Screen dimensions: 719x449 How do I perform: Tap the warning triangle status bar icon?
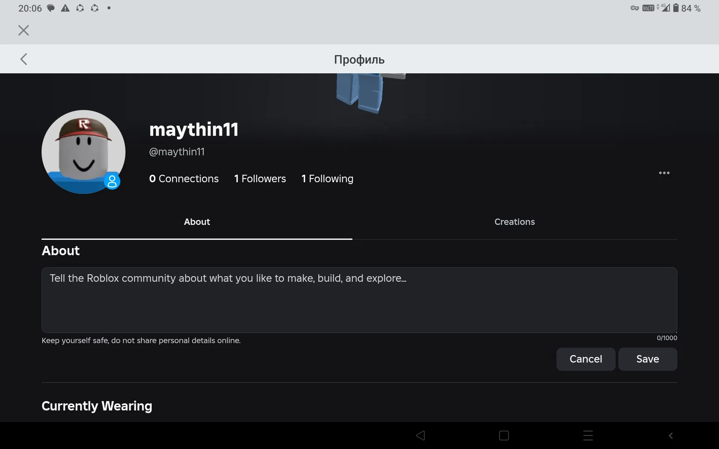(x=65, y=8)
